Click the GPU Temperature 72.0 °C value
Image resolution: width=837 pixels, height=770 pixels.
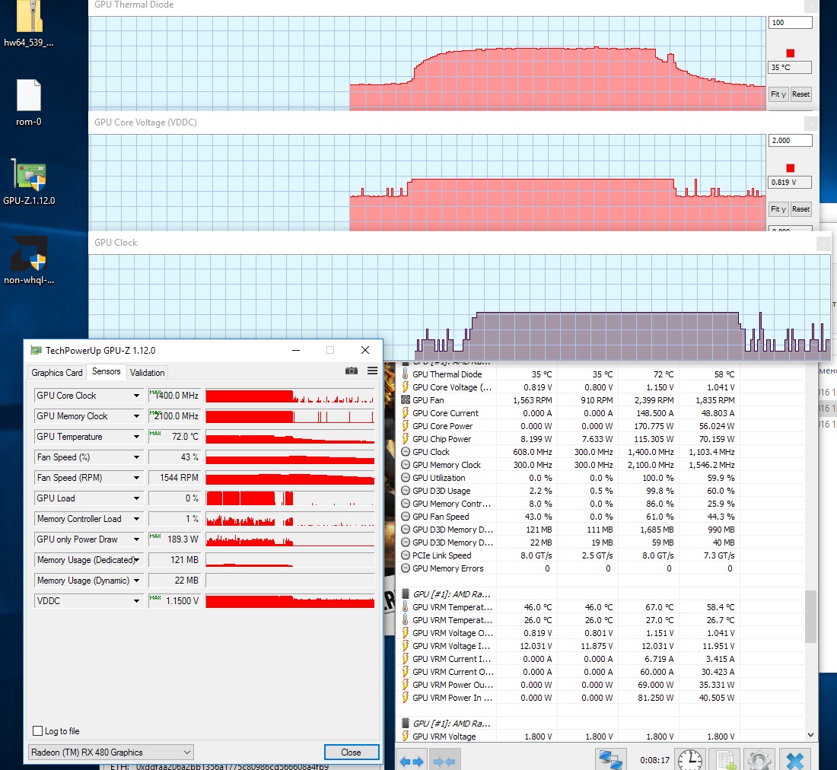click(x=174, y=437)
